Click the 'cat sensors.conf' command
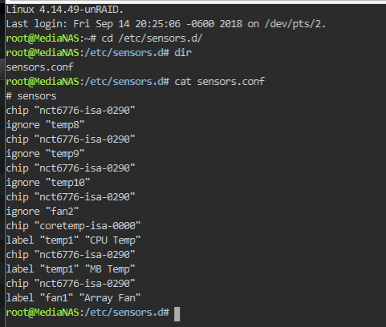 click(220, 82)
